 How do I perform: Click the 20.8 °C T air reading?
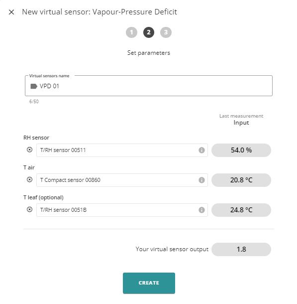(241, 180)
